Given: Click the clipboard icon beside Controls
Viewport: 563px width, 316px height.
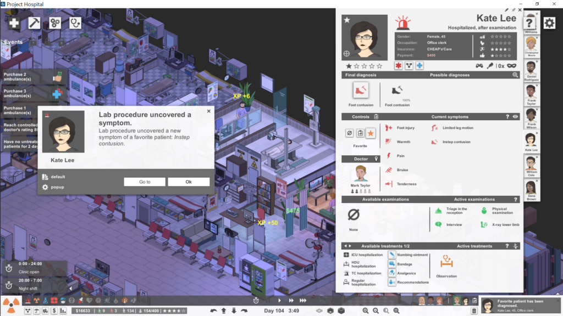Looking at the screenshot, I should tap(376, 117).
